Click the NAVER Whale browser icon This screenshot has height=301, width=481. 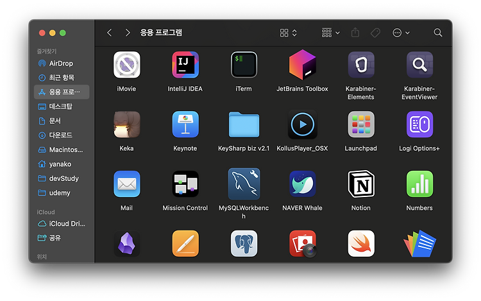pyautogui.click(x=303, y=184)
